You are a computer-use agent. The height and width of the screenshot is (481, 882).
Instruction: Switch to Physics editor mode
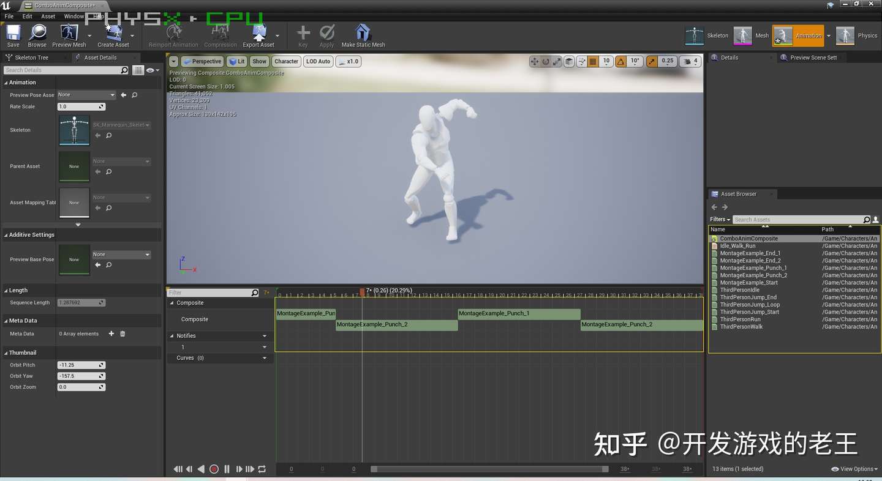click(856, 35)
